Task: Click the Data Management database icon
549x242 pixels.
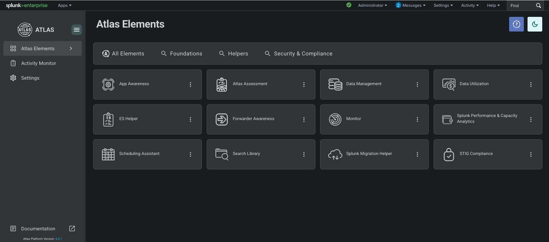Action: point(335,85)
